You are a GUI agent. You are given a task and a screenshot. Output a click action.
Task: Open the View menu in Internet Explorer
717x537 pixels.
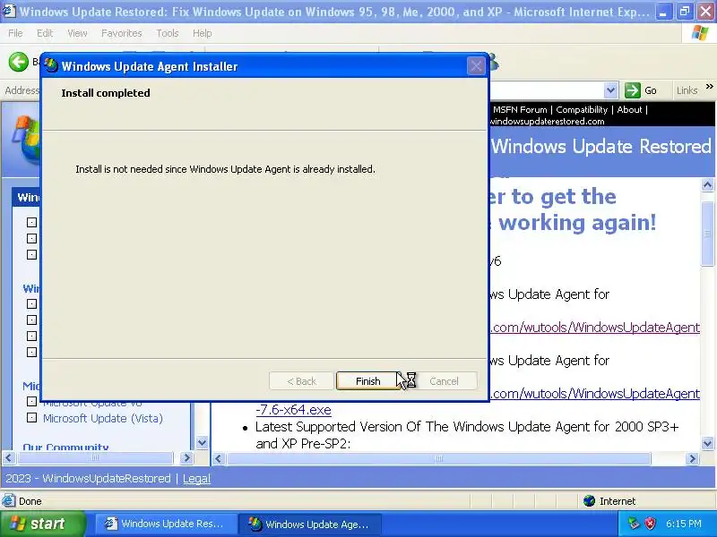tap(77, 33)
